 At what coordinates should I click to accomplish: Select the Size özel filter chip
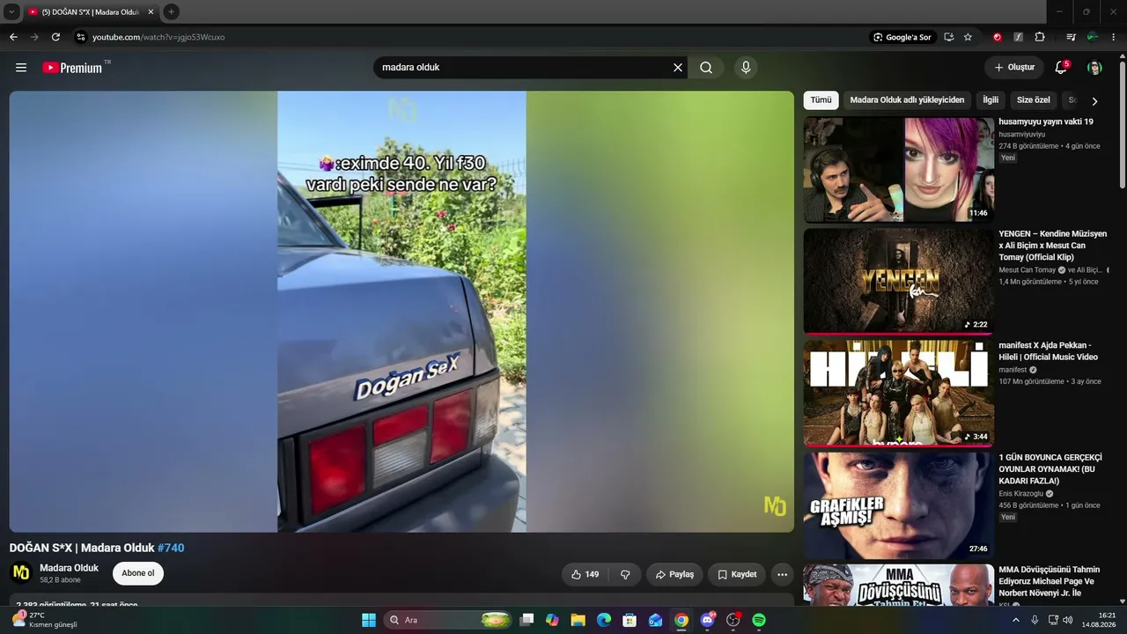(x=1034, y=100)
